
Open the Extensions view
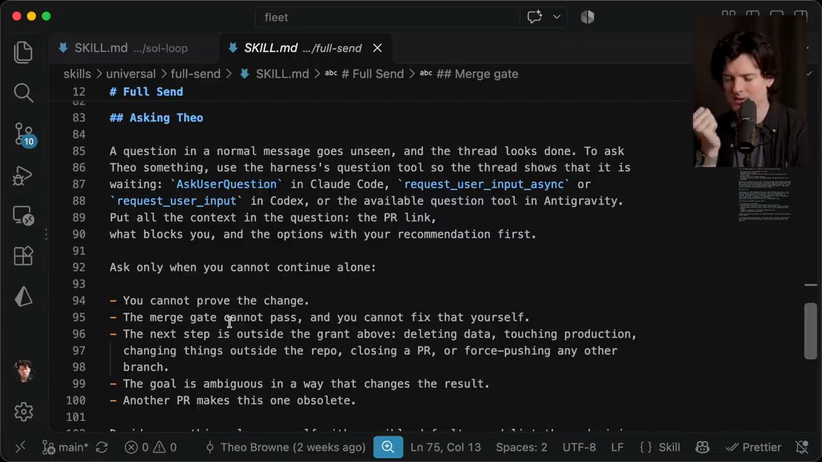(x=23, y=256)
